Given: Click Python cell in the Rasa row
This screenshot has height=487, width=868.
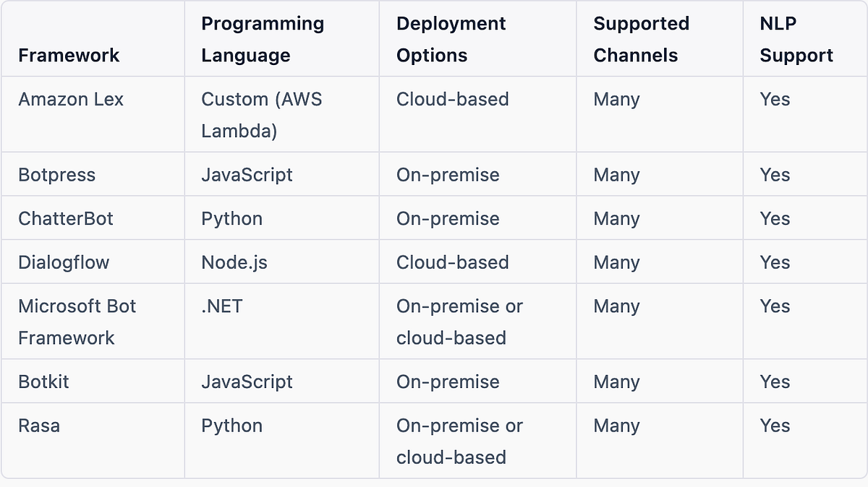Looking at the screenshot, I should tap(231, 426).
